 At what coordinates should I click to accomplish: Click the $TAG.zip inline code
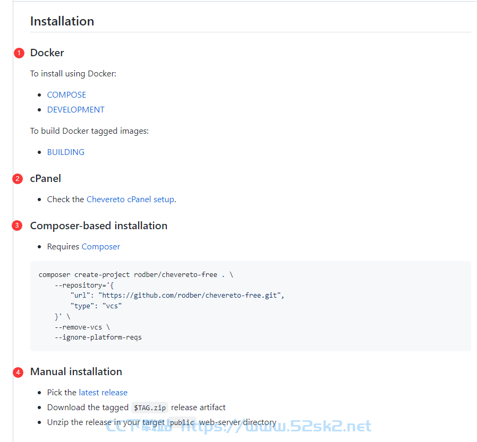click(x=150, y=408)
